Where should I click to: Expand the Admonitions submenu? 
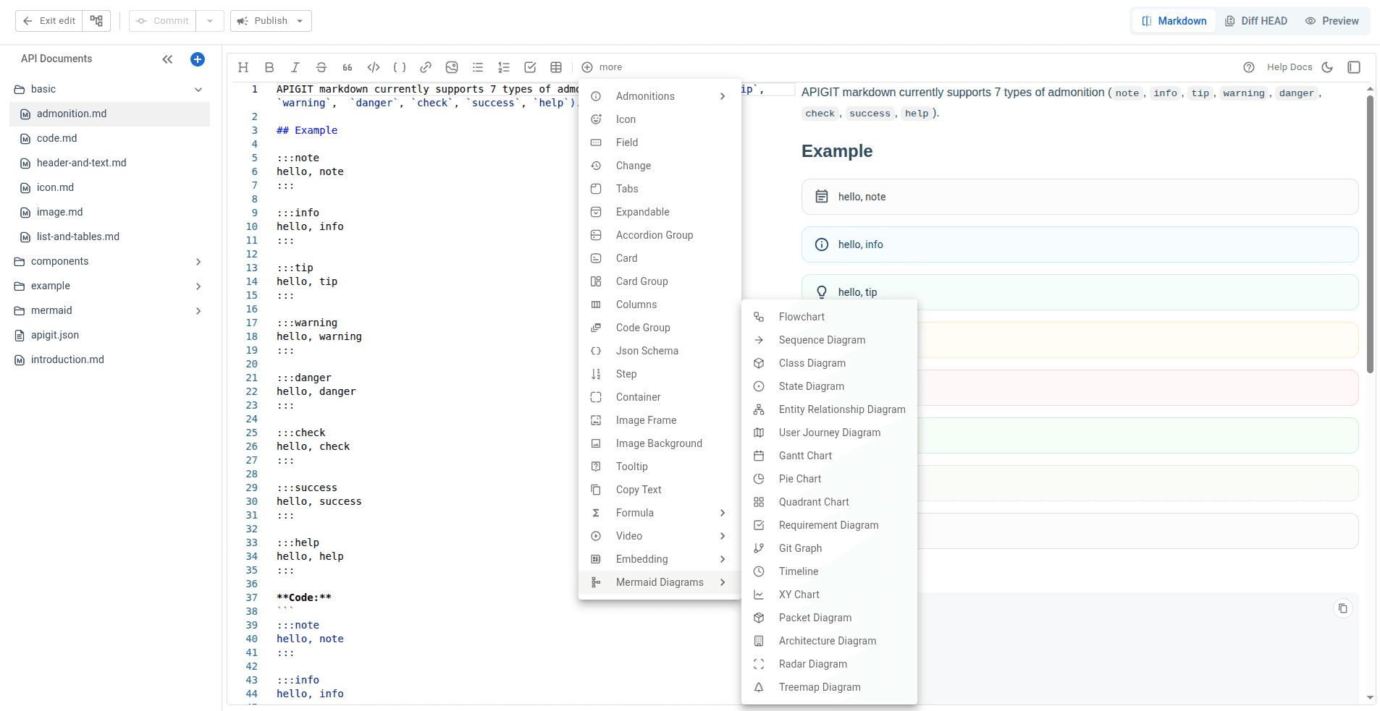660,96
